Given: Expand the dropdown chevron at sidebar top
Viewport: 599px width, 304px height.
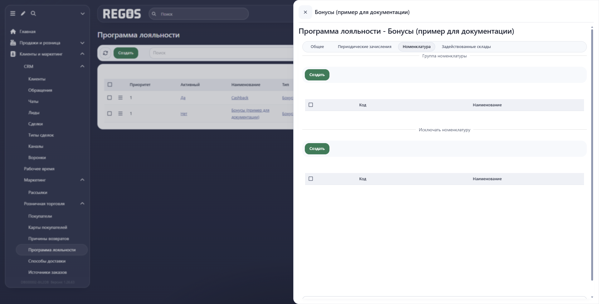Looking at the screenshot, I should coord(83,14).
